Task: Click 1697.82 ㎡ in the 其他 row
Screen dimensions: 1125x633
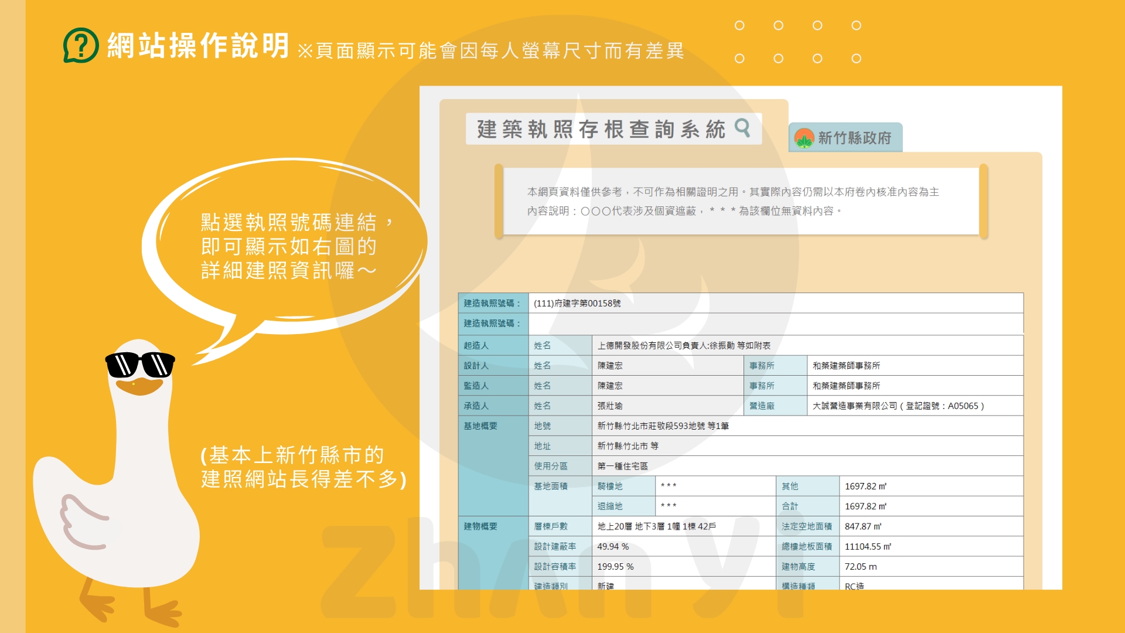Action: pyautogui.click(x=865, y=486)
